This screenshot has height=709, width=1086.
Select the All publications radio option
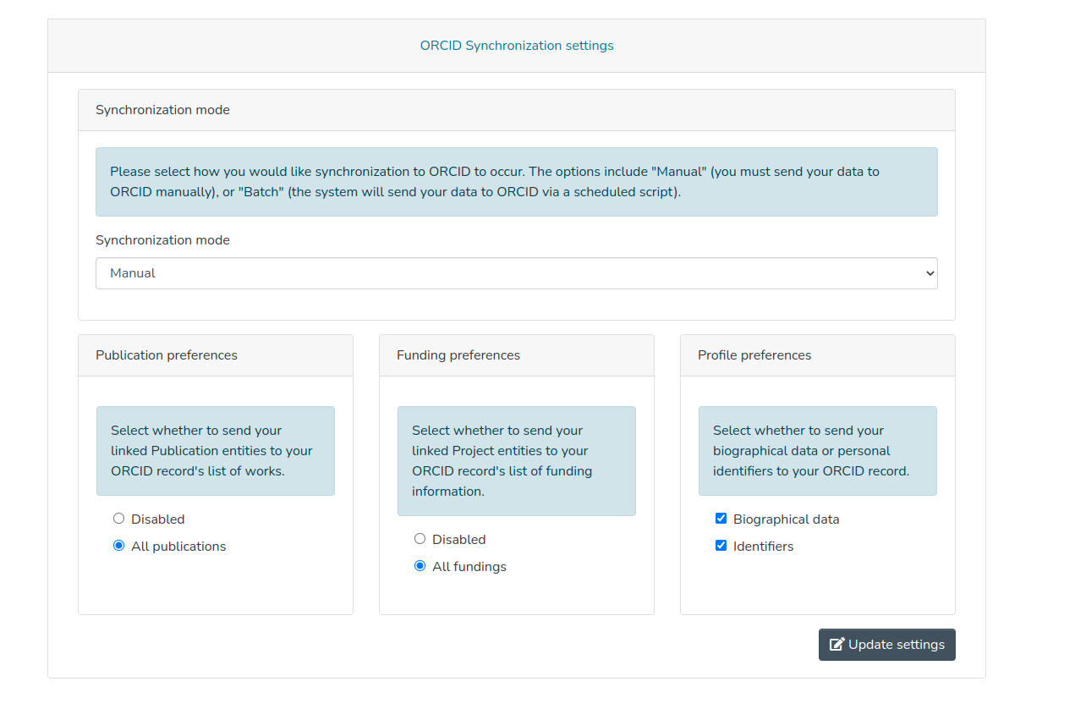click(118, 546)
